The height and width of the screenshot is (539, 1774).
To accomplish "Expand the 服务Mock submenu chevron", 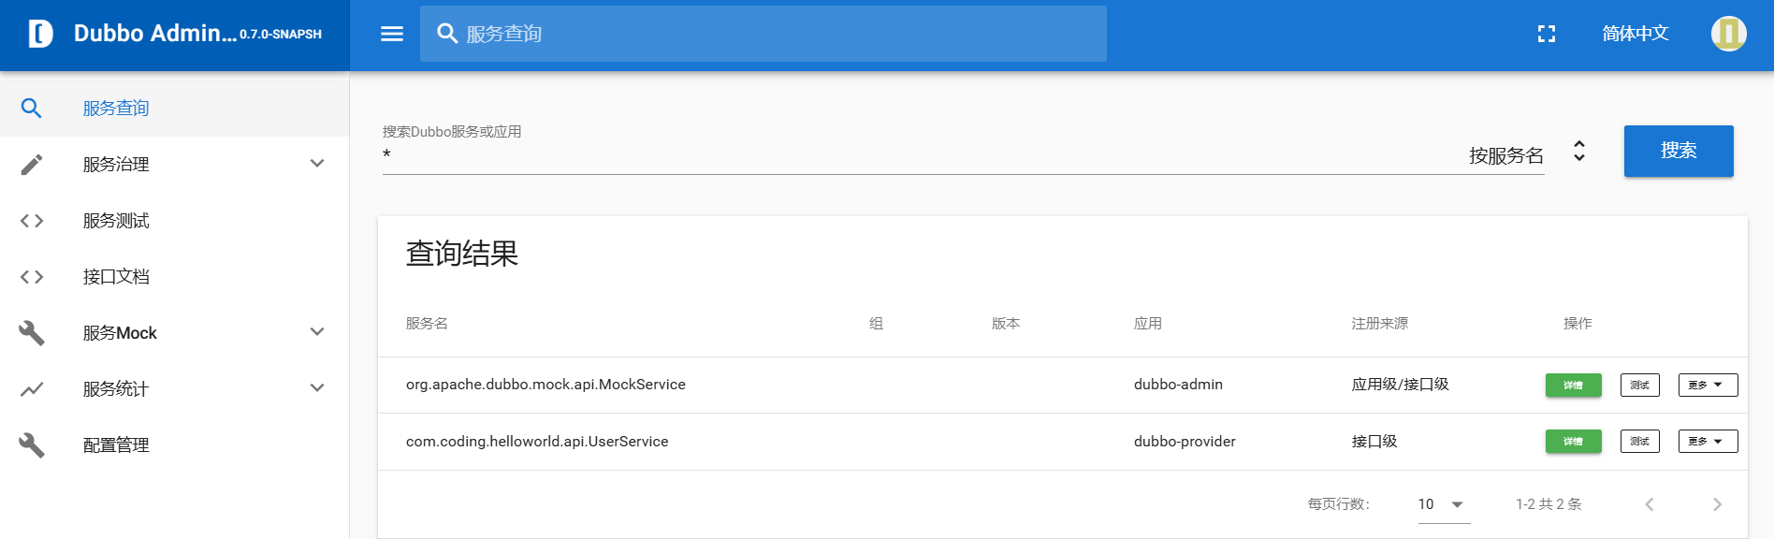I will coord(317,332).
